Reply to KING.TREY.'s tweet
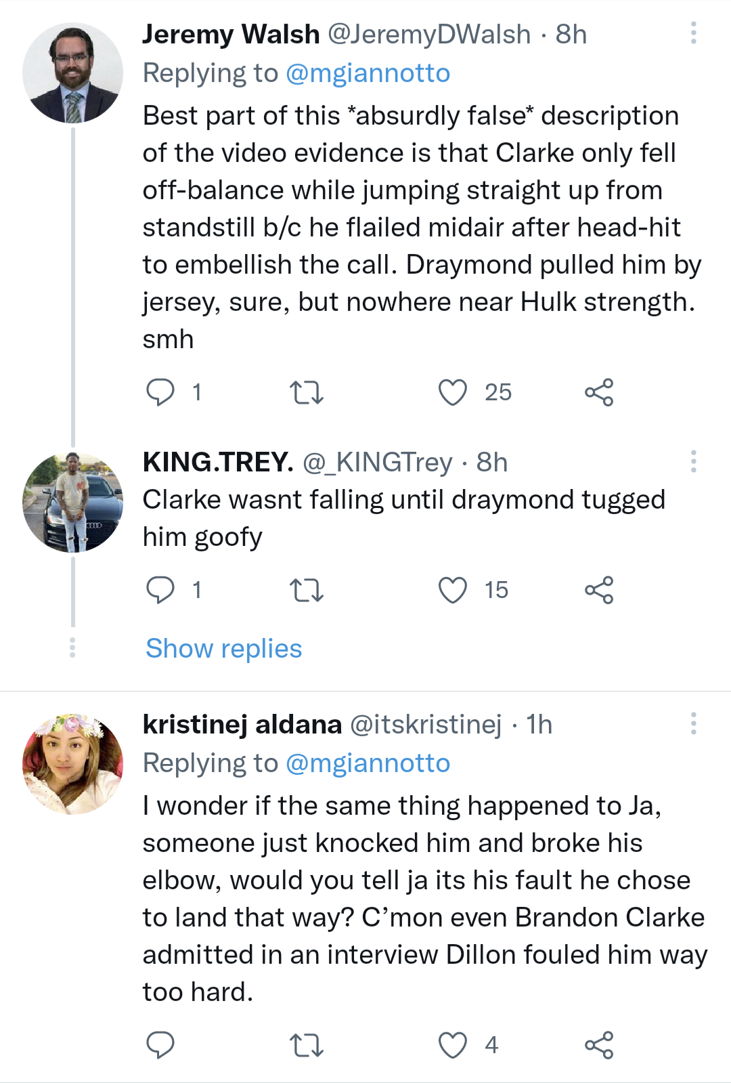 tap(160, 590)
